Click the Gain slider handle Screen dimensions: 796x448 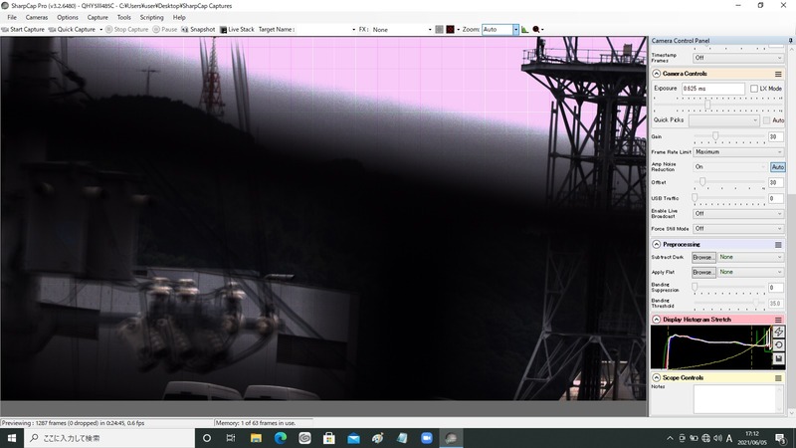coord(715,136)
